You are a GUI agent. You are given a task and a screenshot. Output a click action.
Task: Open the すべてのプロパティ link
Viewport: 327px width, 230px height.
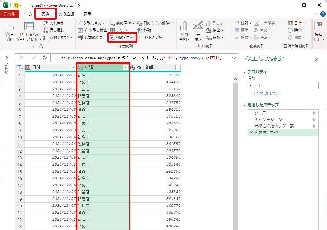click(x=265, y=94)
